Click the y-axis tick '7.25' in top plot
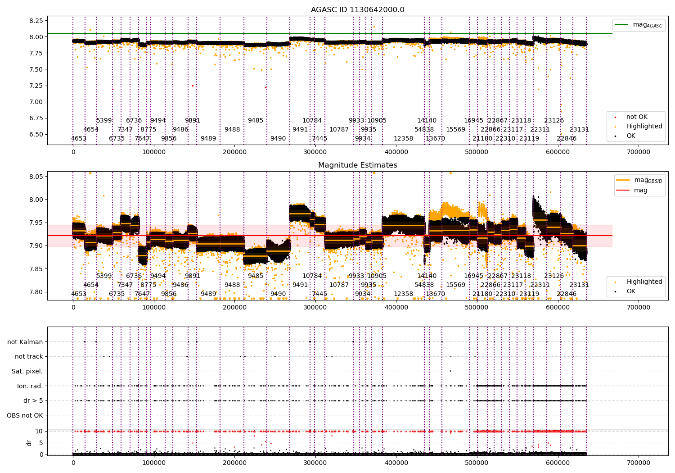This screenshot has width=675, height=473. [x=36, y=86]
